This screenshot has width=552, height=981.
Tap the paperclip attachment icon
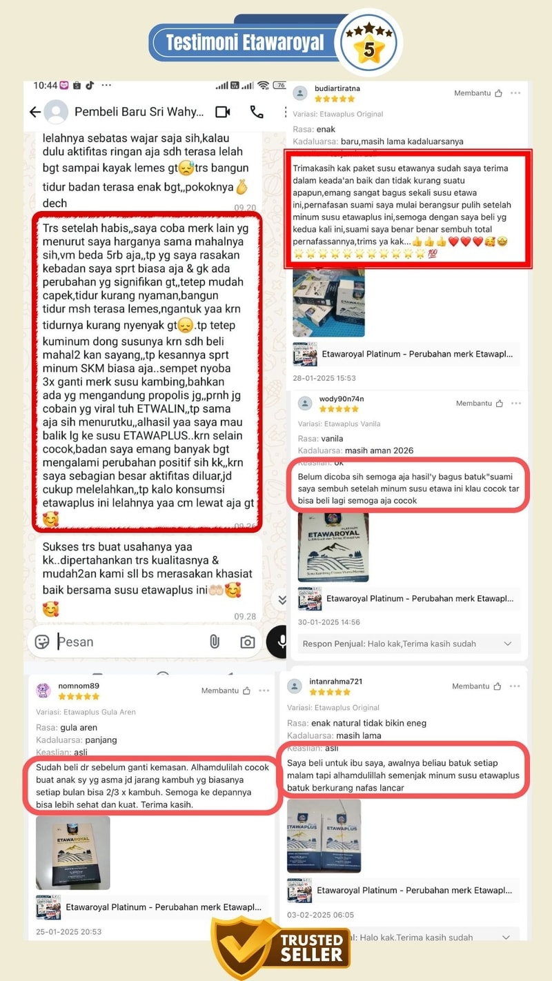[x=214, y=642]
